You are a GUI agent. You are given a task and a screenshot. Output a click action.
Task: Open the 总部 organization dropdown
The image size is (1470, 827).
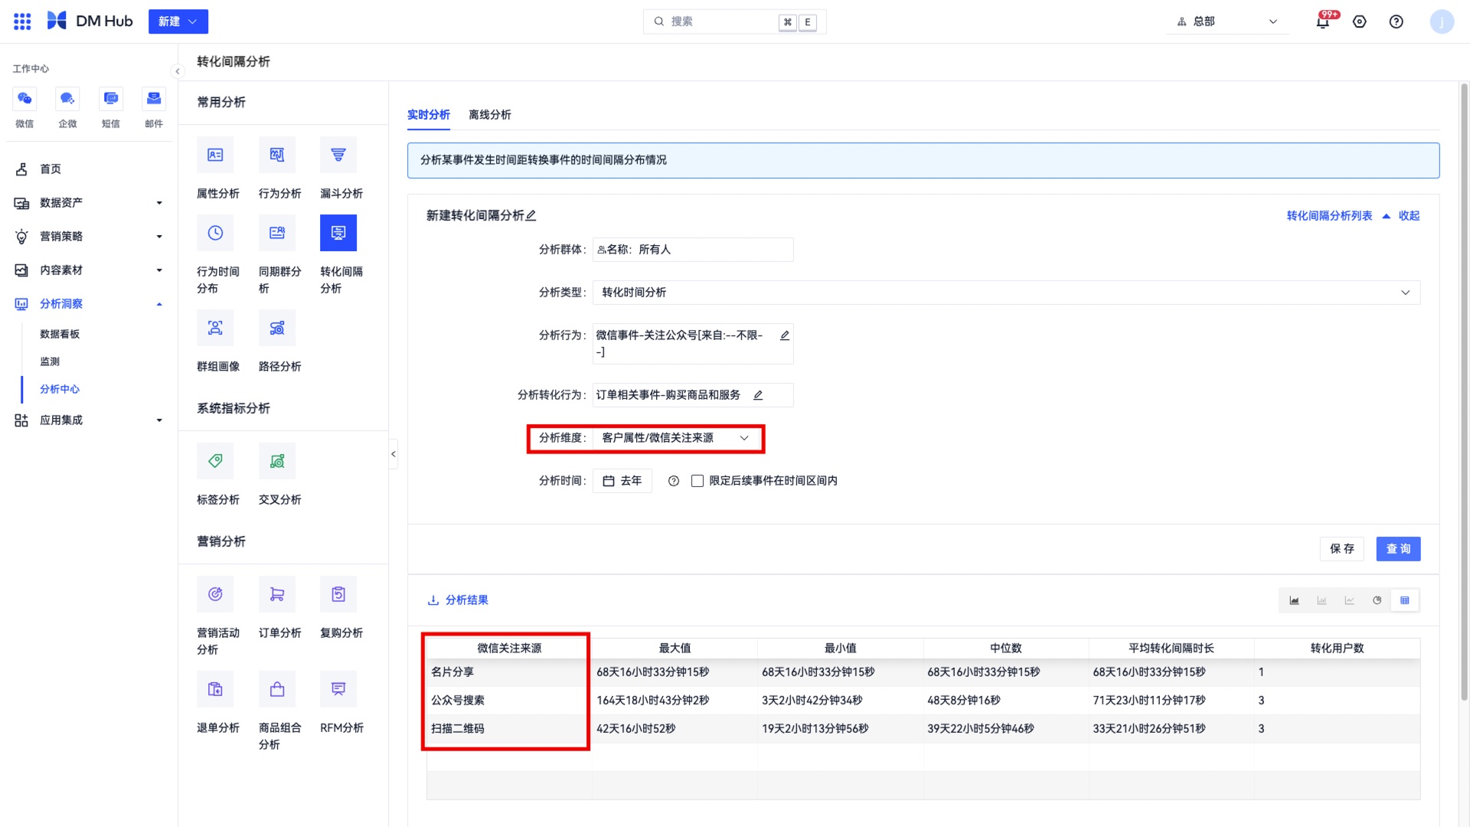(1228, 21)
